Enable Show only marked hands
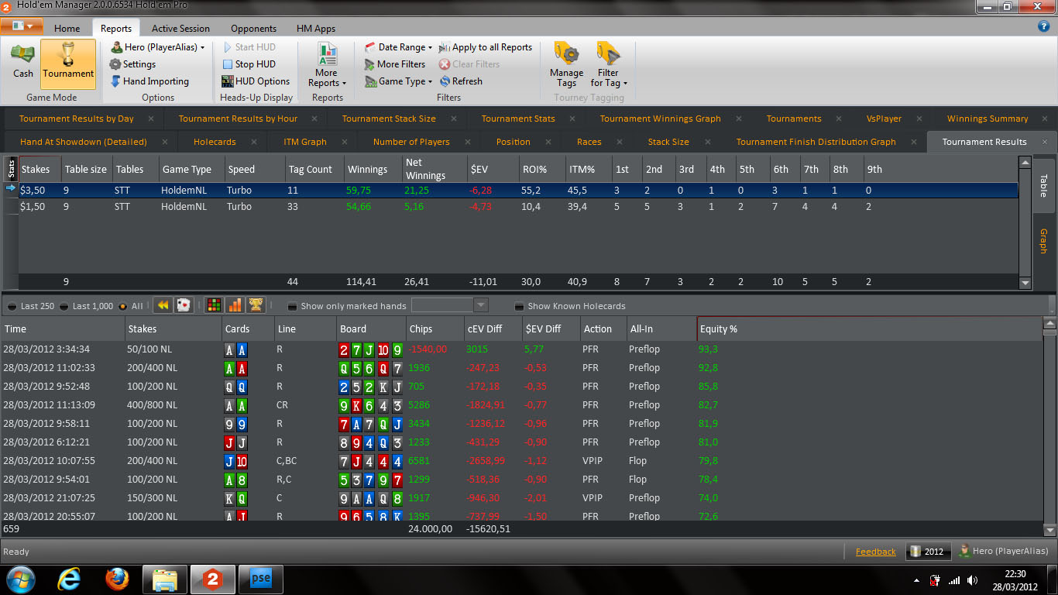Image resolution: width=1058 pixels, height=595 pixels. tap(347, 306)
